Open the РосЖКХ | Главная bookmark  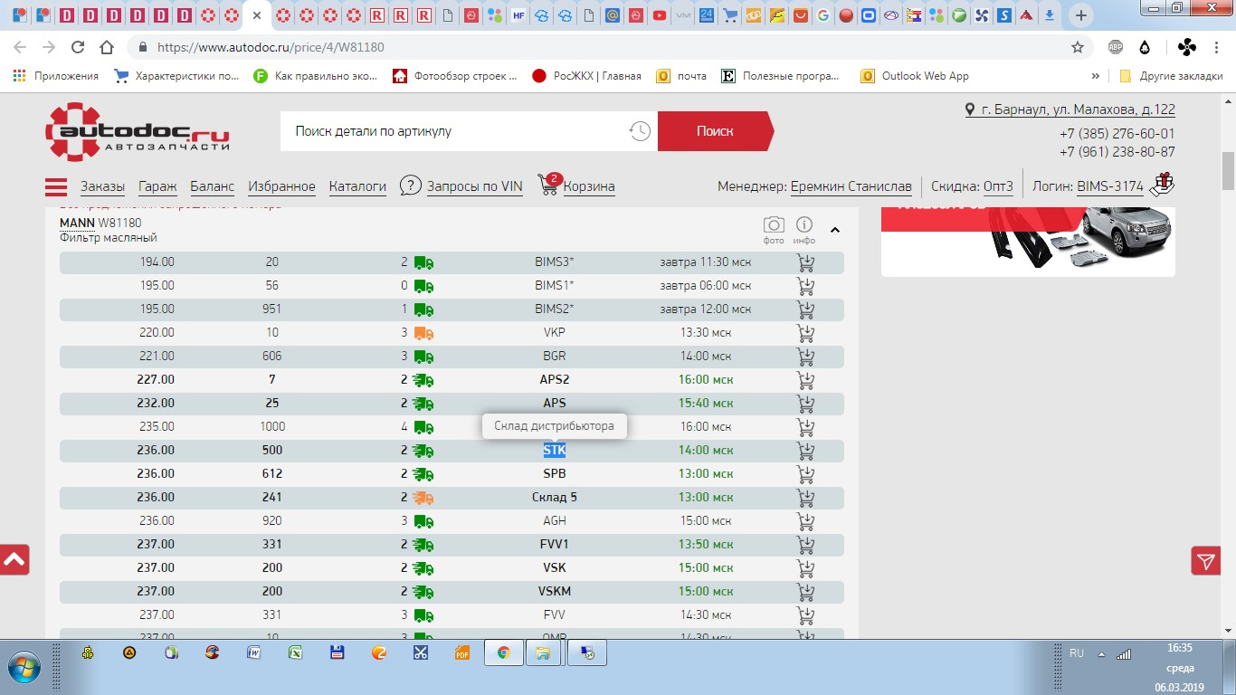(x=586, y=76)
